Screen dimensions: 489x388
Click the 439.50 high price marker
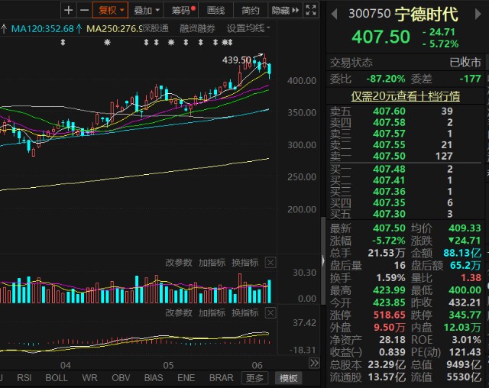coord(237,60)
